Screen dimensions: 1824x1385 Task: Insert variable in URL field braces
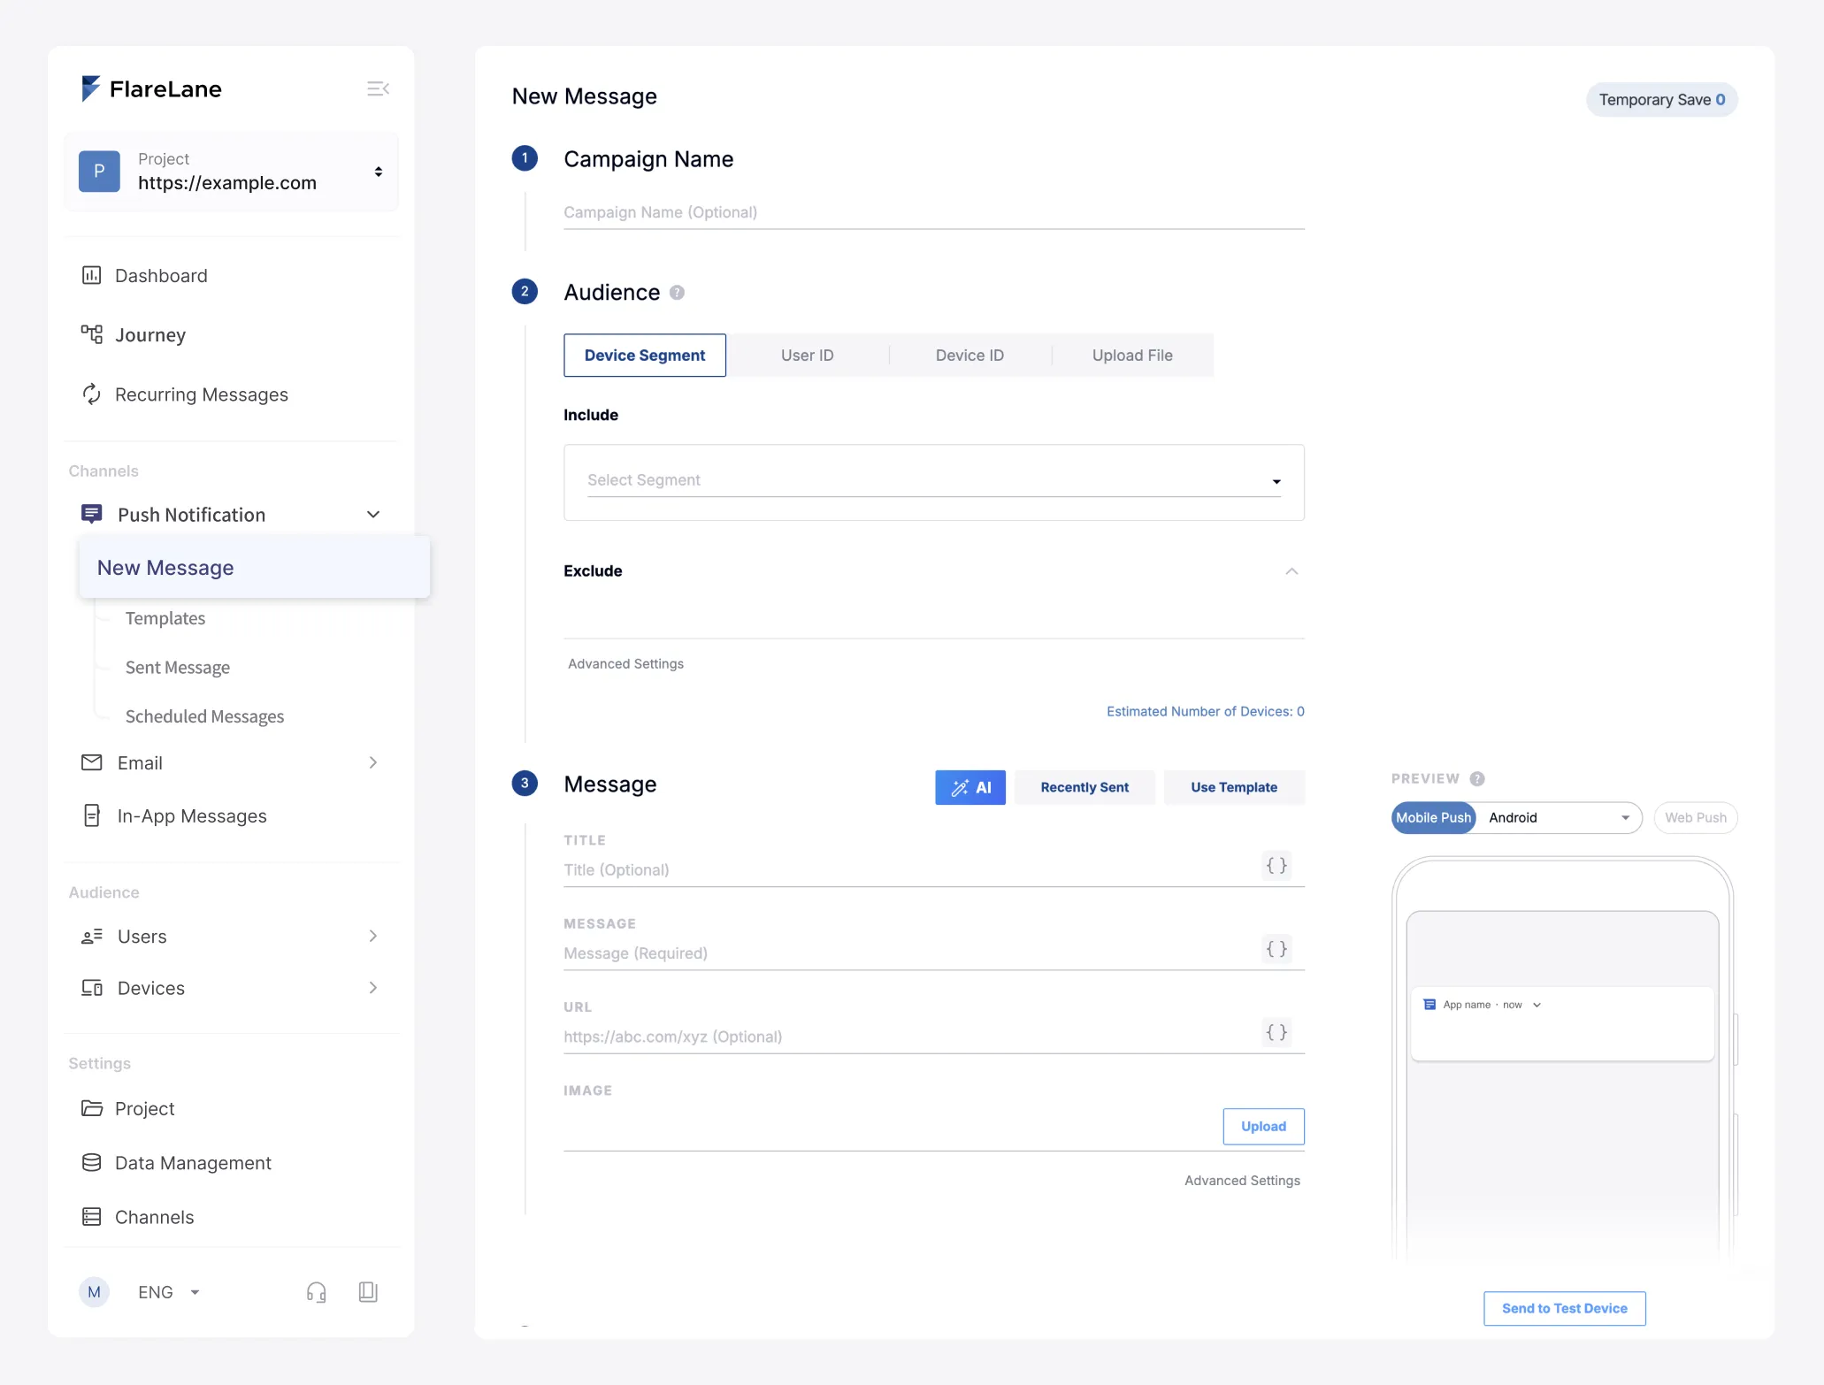pos(1276,1032)
